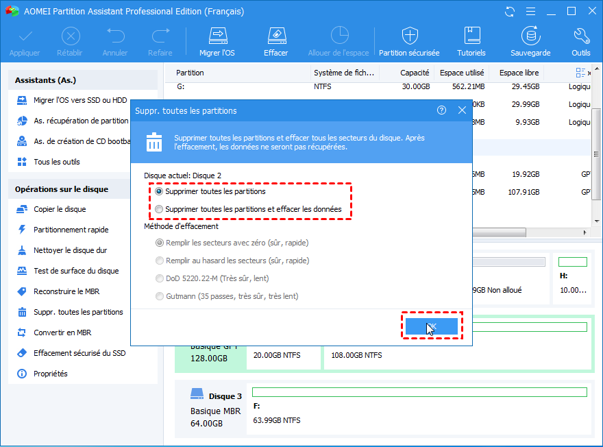Click 107.91GB free space cell
This screenshot has width=603, height=447.
click(x=524, y=192)
